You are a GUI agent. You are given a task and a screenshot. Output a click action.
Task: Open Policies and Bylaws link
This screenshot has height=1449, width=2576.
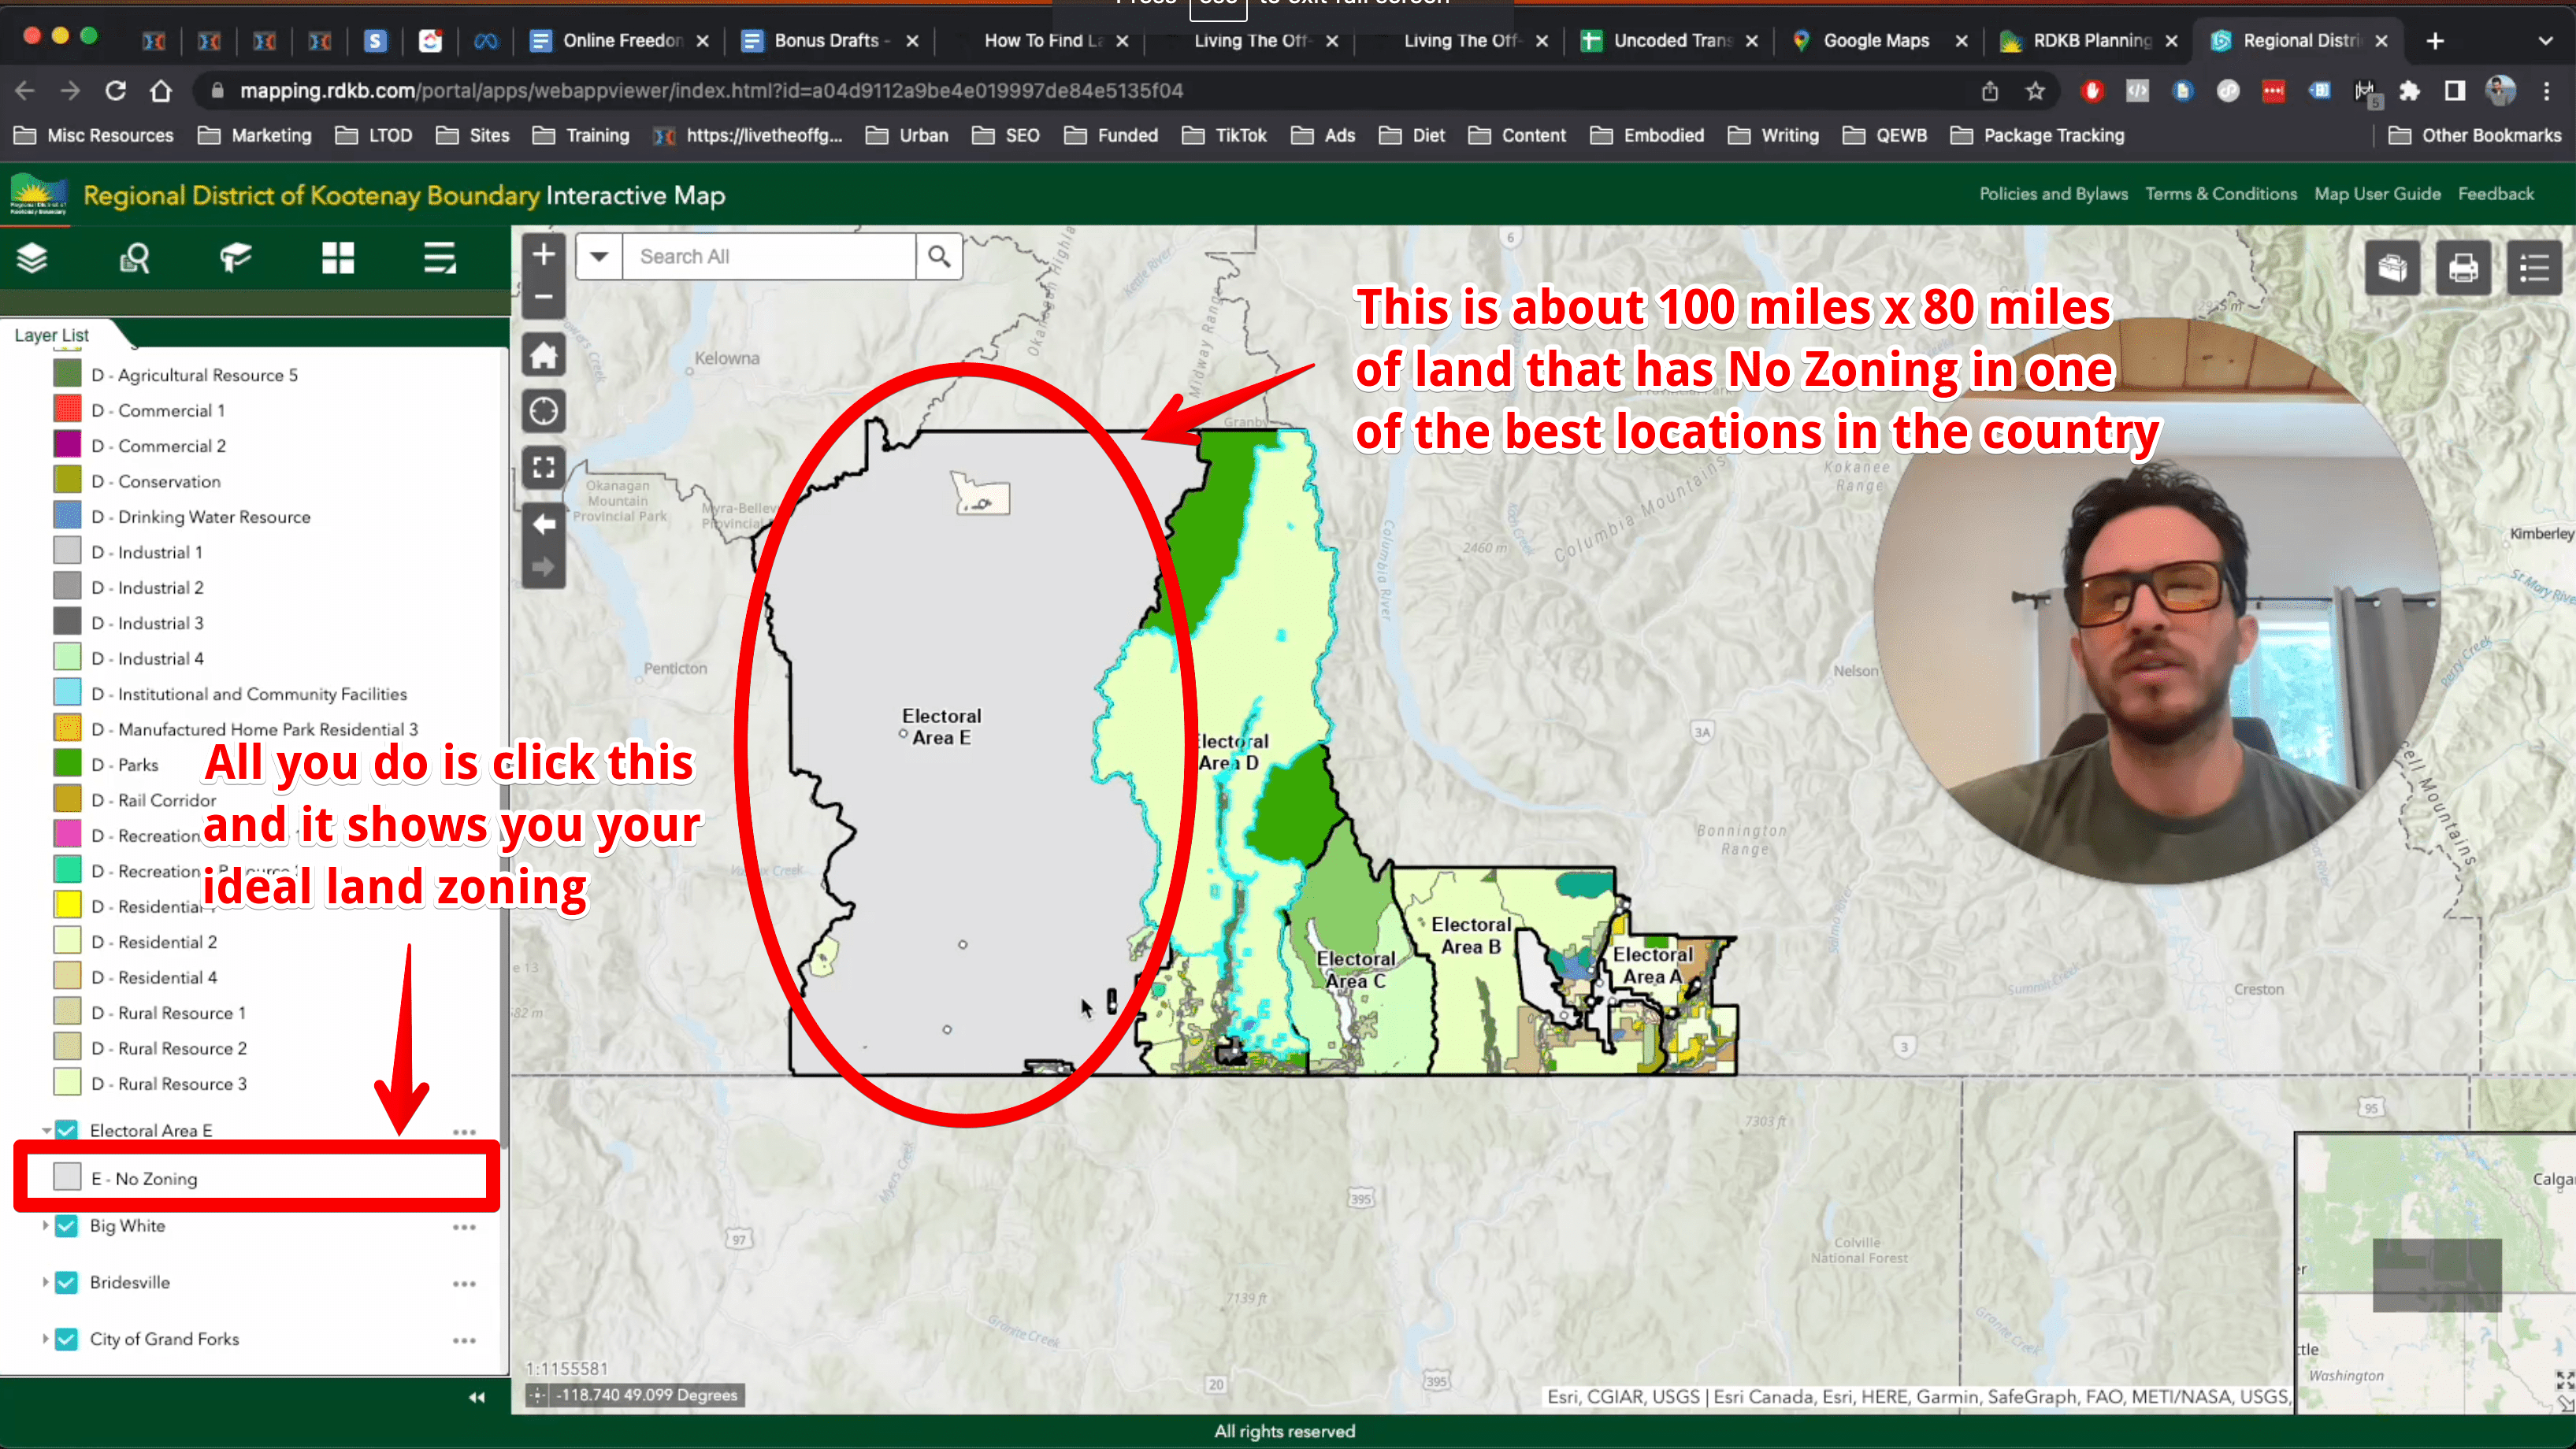tap(2053, 194)
